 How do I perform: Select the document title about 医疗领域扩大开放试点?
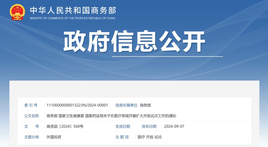pyautogui.click(x=111, y=116)
